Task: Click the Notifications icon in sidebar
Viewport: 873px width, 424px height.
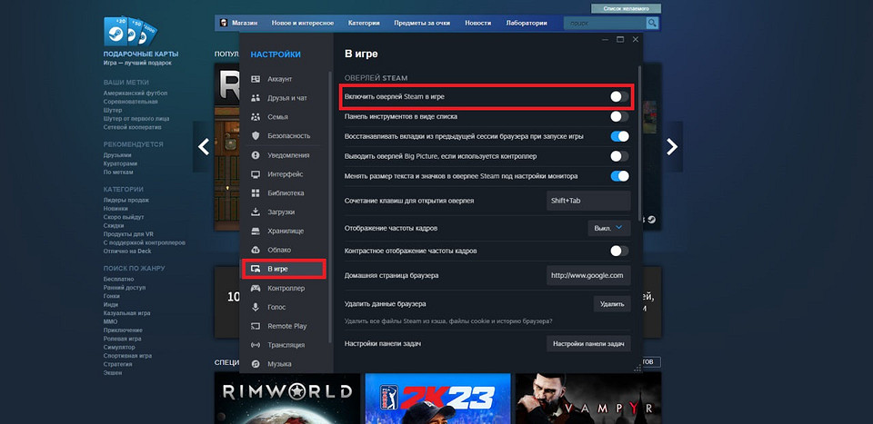Action: pyautogui.click(x=256, y=155)
